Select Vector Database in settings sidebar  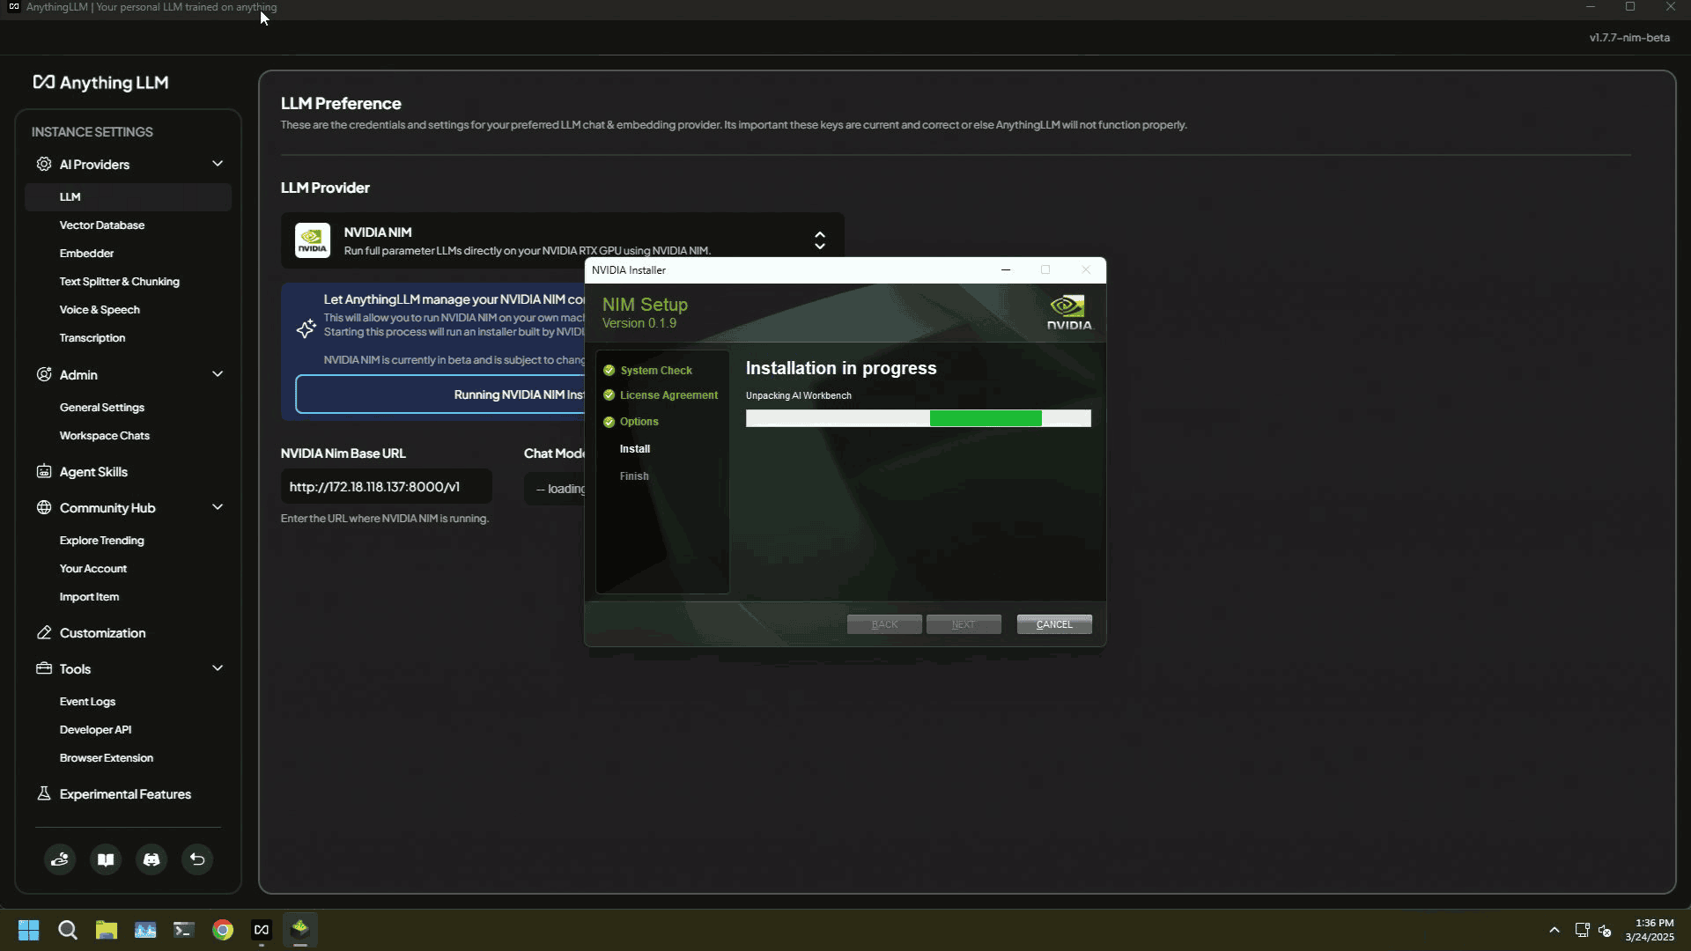(x=102, y=225)
